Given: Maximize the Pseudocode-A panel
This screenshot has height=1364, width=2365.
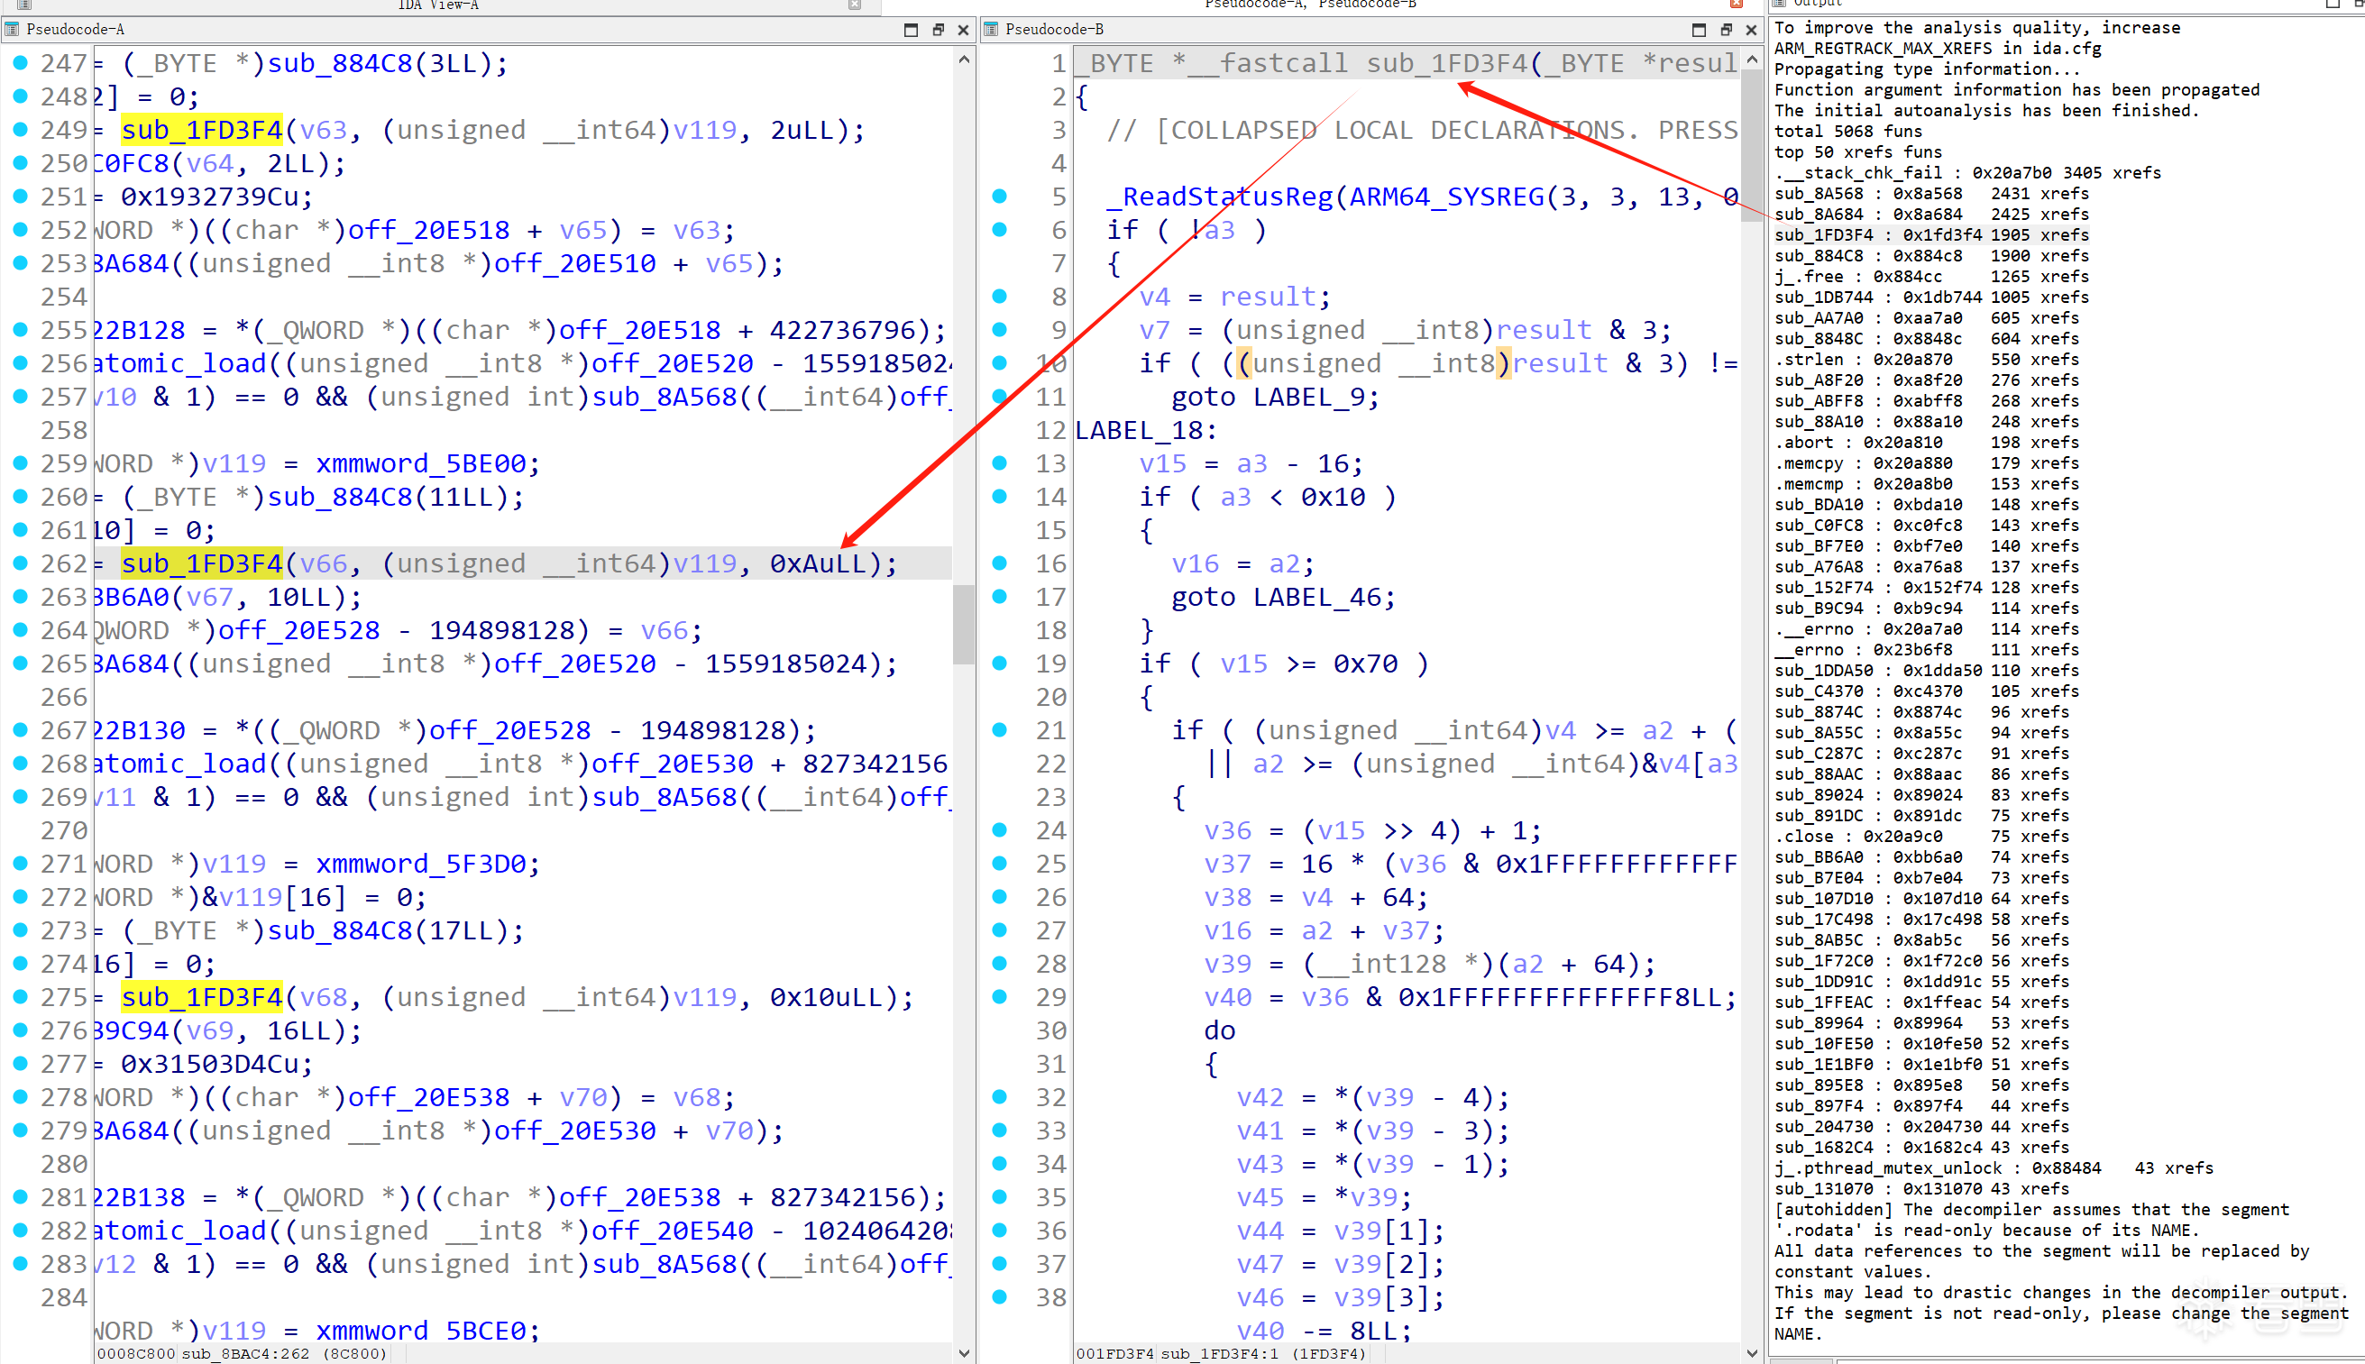Looking at the screenshot, I should click(911, 30).
